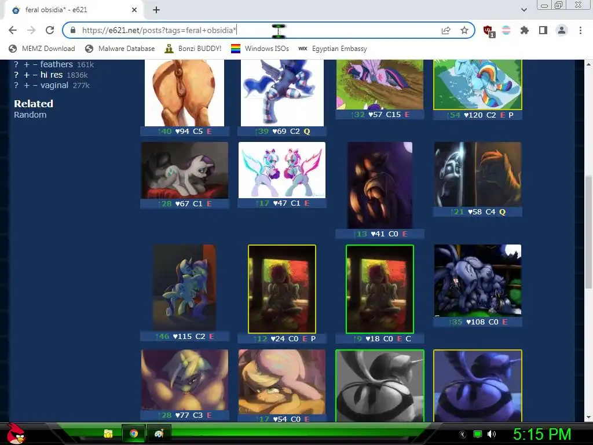Open the third taskbar app icon
593x445 pixels.
coord(159,433)
